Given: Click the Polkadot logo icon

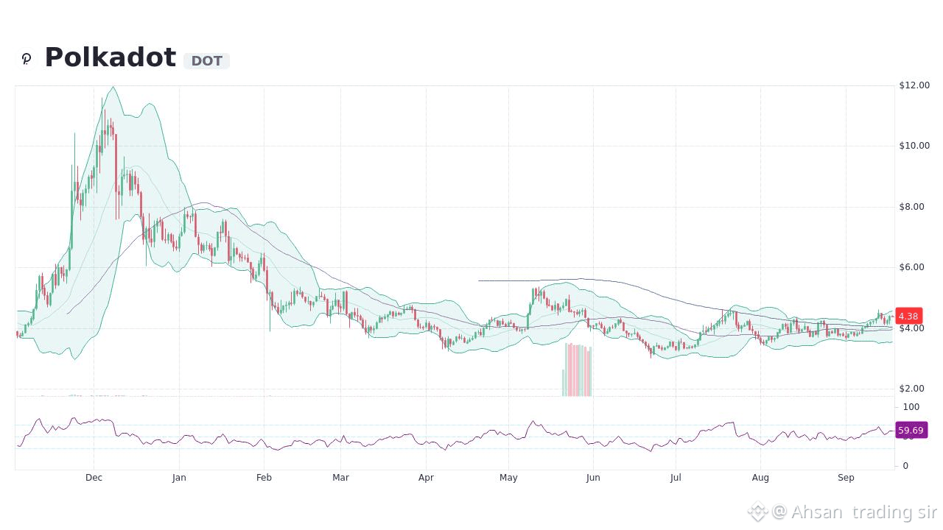Looking at the screenshot, I should click(x=27, y=59).
